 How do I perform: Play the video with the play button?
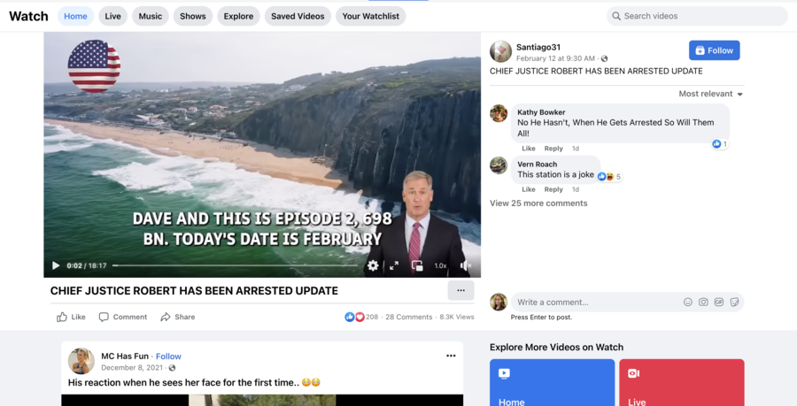[56, 265]
